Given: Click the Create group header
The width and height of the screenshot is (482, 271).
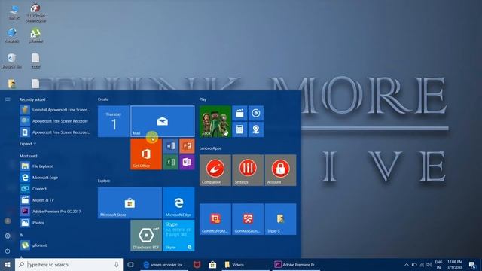Looking at the screenshot, I should coord(103,99).
